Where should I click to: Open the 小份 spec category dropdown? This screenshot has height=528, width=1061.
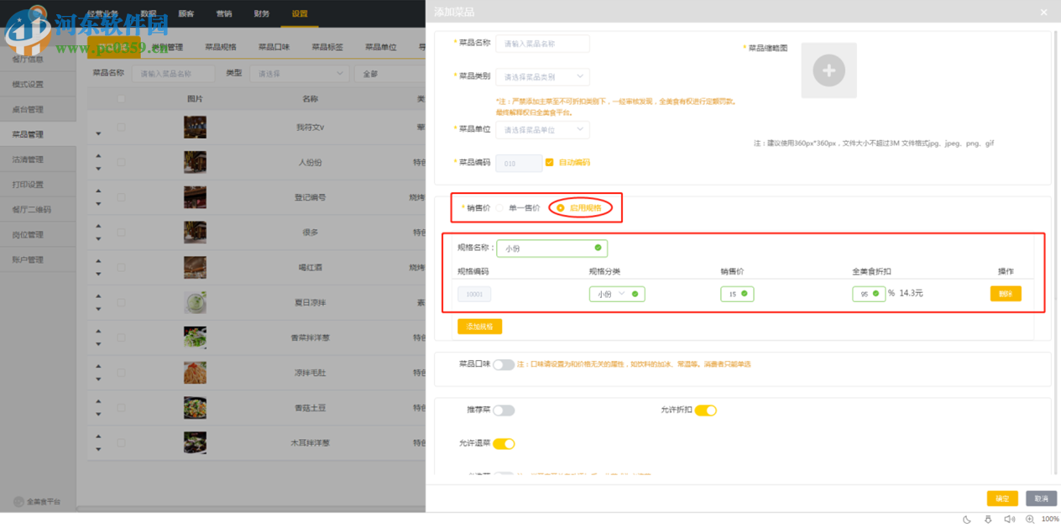tap(616, 294)
